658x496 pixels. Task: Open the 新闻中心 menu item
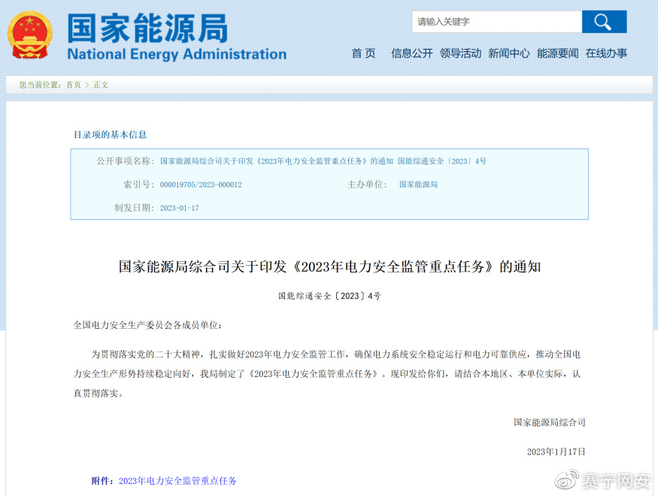tap(509, 53)
